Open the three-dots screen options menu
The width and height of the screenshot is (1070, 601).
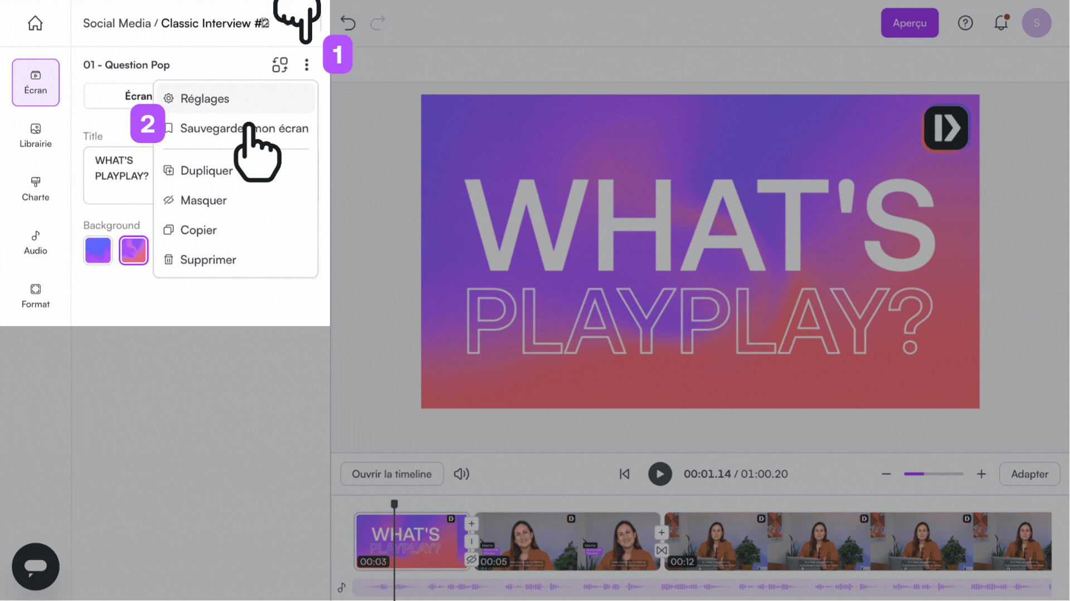(307, 65)
